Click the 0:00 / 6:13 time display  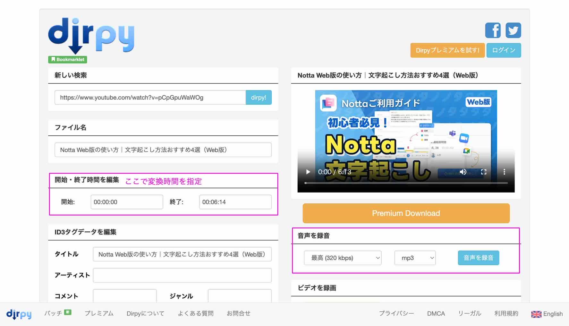click(x=335, y=172)
